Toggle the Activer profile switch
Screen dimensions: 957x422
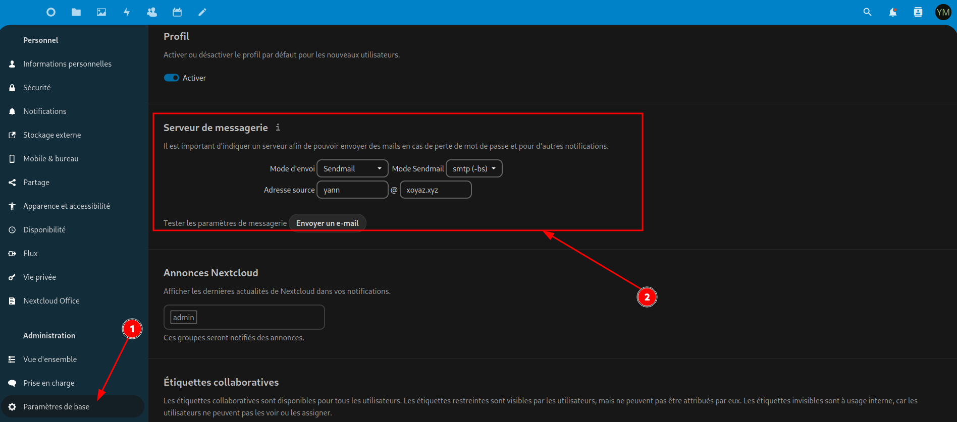172,78
